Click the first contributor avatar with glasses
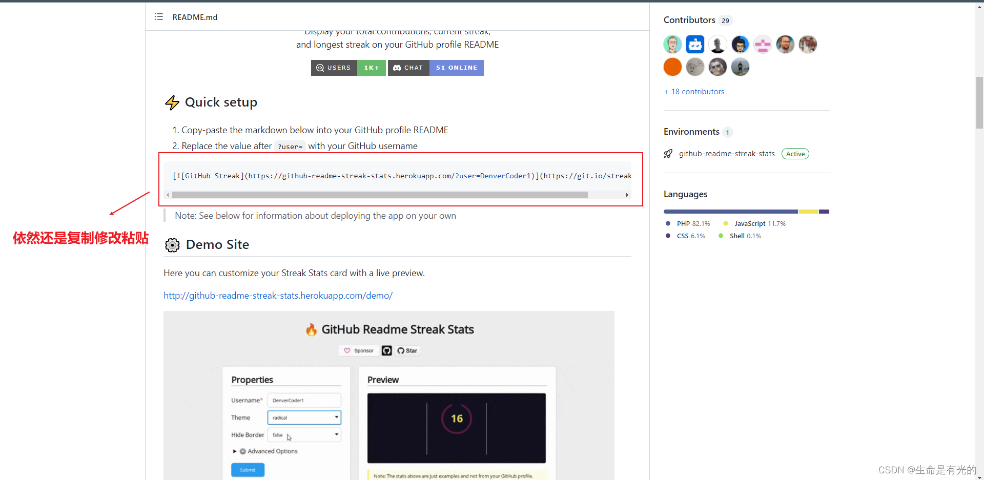 tap(672, 45)
